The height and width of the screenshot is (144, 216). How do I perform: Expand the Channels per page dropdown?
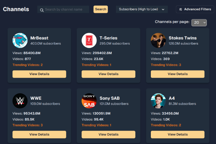199,23
